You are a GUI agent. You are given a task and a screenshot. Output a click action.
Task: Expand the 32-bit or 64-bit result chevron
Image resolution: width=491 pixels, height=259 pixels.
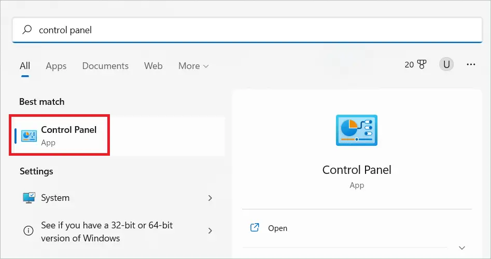210,231
